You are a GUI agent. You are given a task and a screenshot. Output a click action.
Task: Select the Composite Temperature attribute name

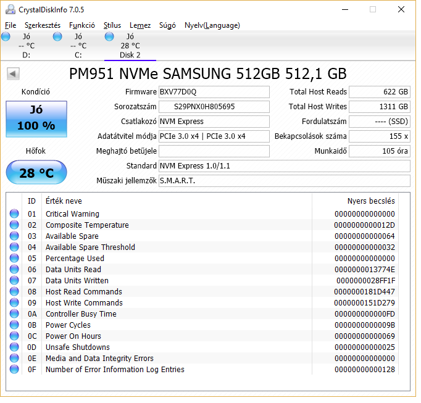pos(87,225)
